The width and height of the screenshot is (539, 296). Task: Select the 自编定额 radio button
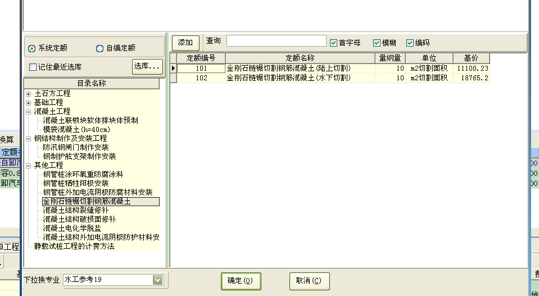(x=100, y=48)
